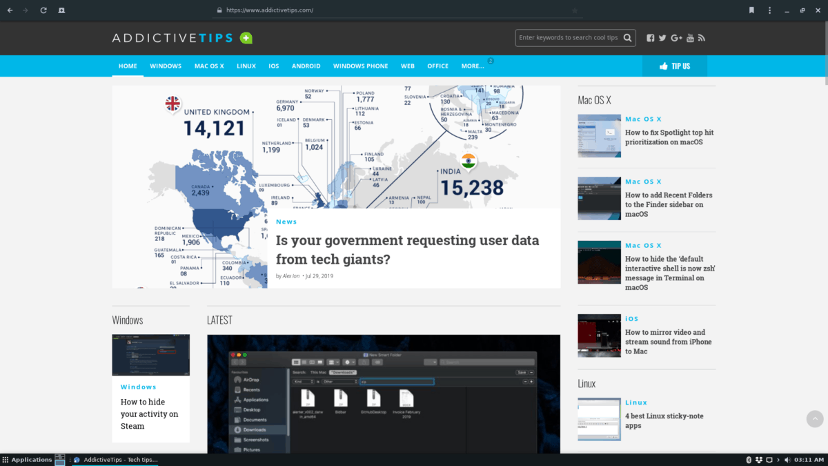Open AddictiveTips YouTube icon
Viewport: 828px width, 466px height.
pos(690,38)
